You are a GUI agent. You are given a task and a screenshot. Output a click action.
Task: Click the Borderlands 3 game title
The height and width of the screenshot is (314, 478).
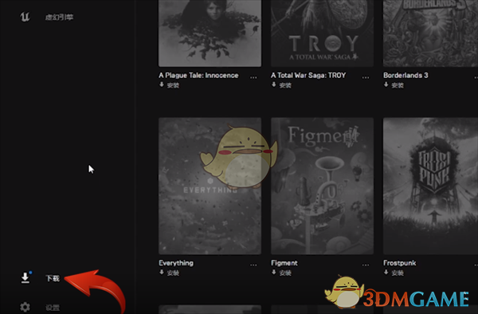[406, 75]
